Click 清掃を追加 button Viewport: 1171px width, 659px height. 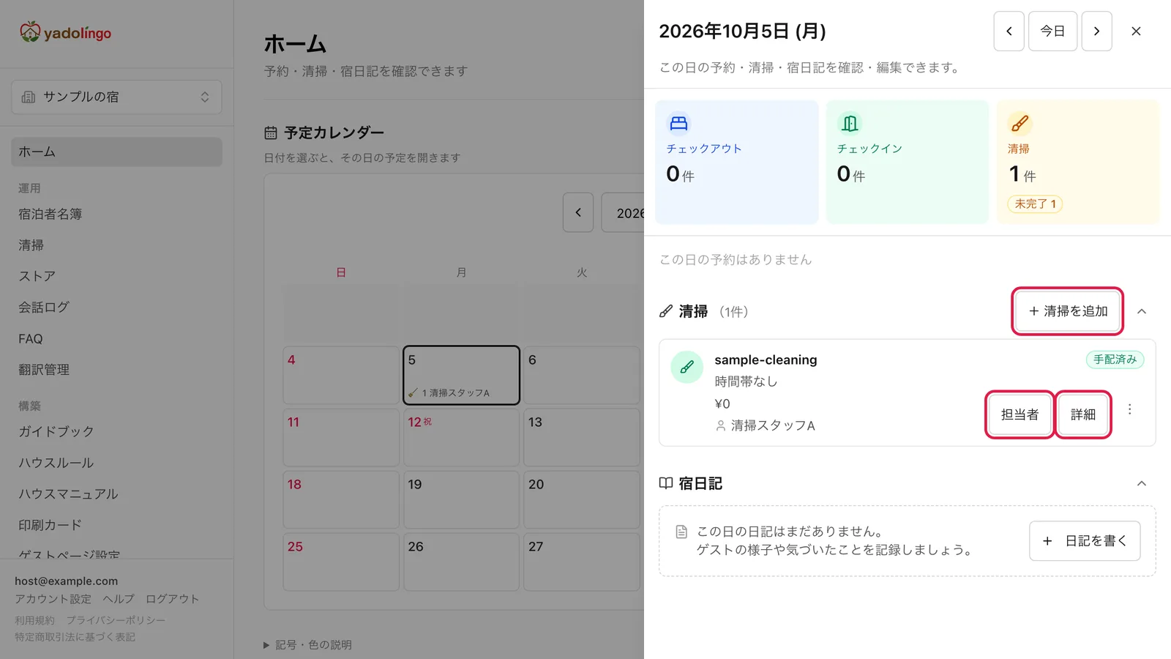pos(1068,311)
